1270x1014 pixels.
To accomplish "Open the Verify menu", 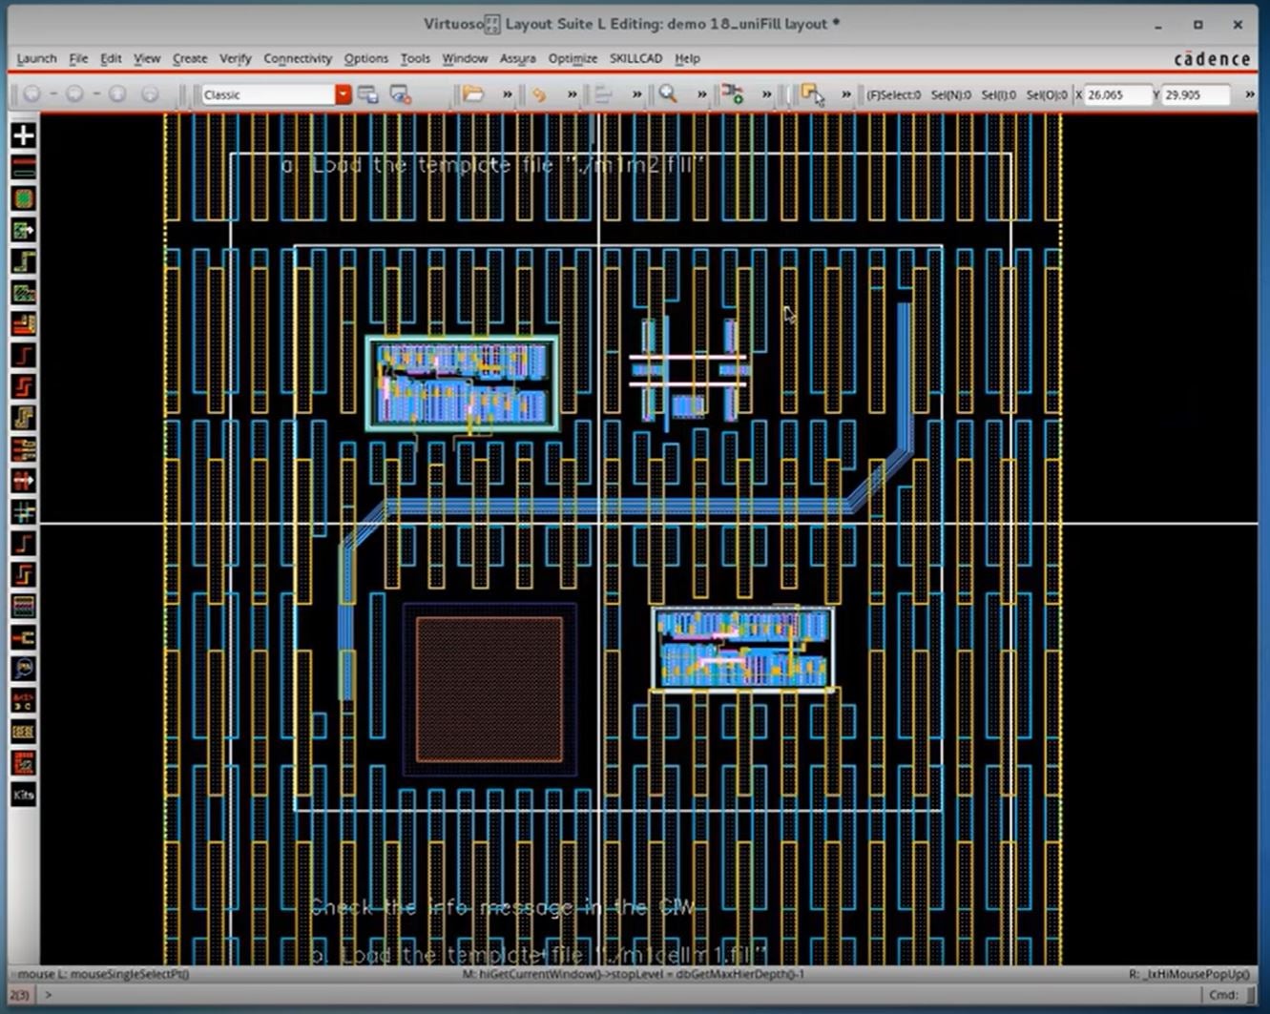I will pyautogui.click(x=235, y=58).
